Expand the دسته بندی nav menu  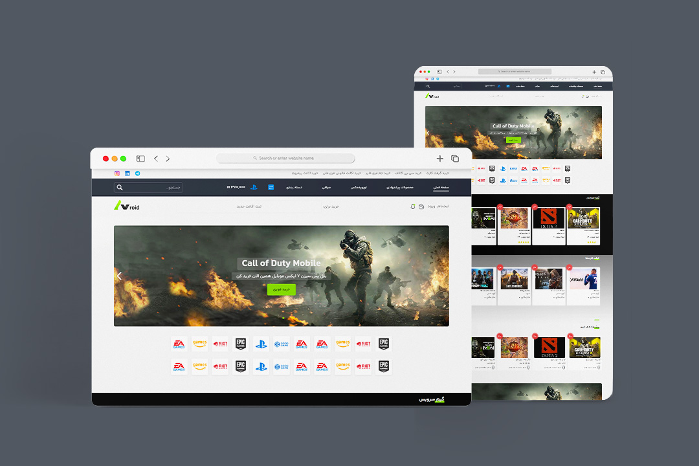(x=294, y=187)
